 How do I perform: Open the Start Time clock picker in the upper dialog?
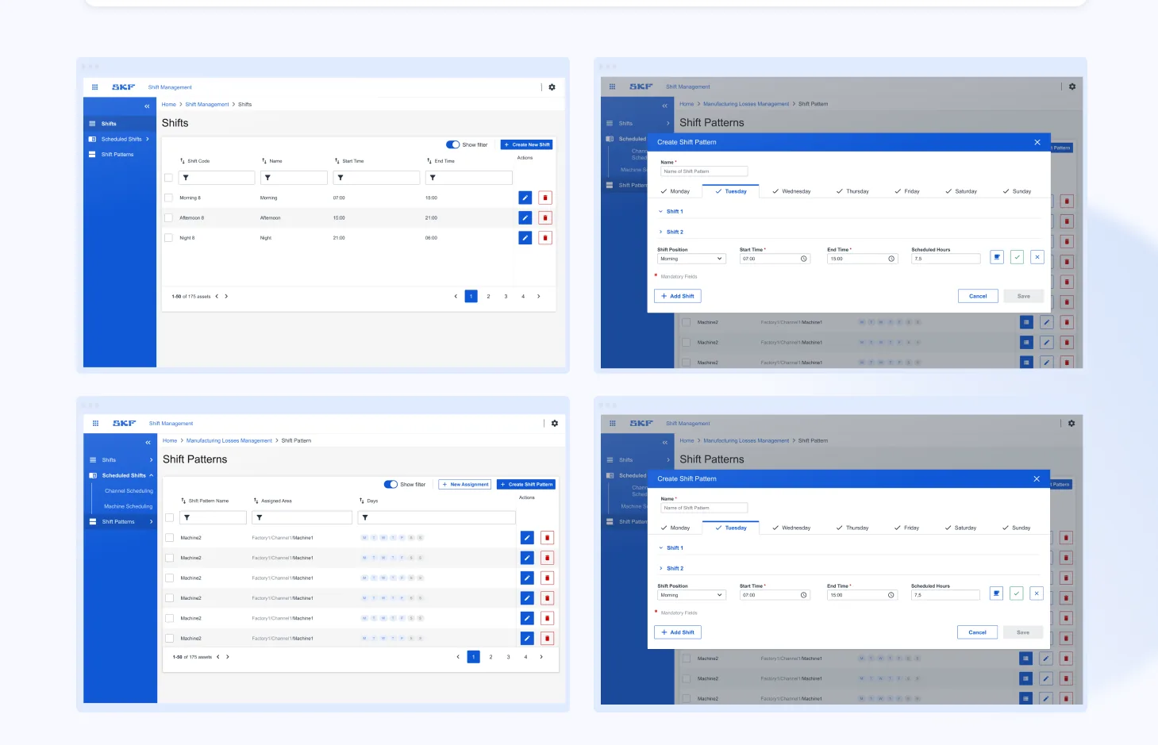tap(804, 259)
